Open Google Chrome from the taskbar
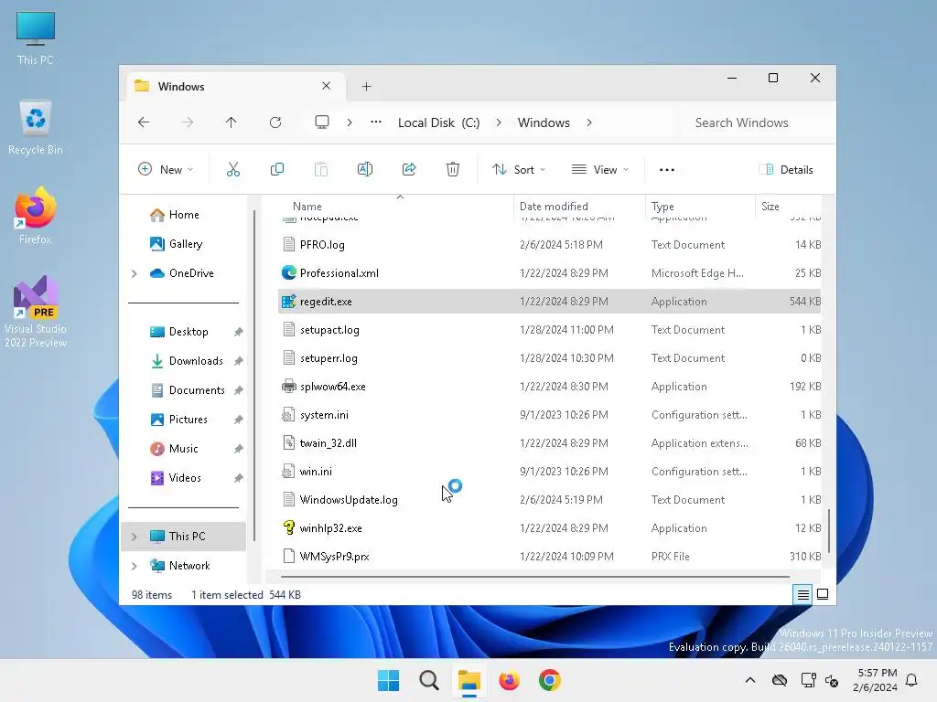This screenshot has width=937, height=702. point(550,680)
